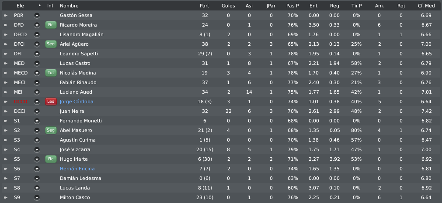Open Hernán Encina's player profile link
Viewport: 442px width, 203px height.
click(x=77, y=169)
